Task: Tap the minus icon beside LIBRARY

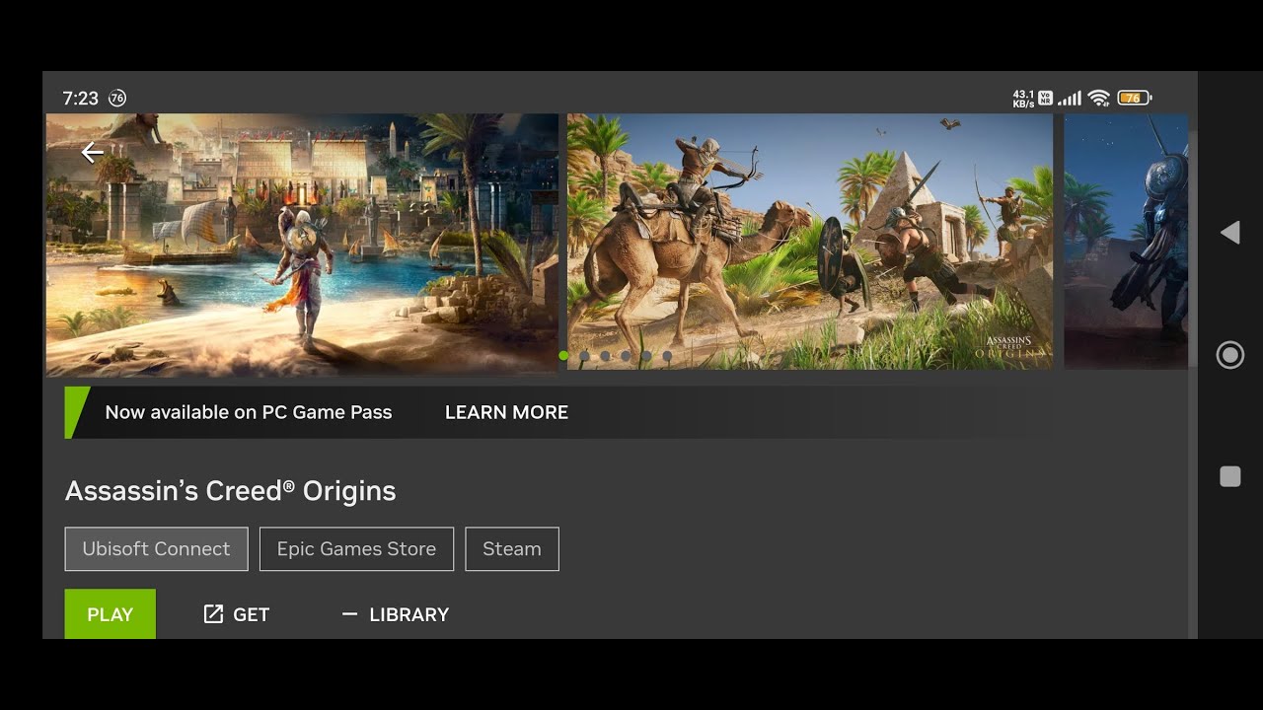Action: [349, 614]
